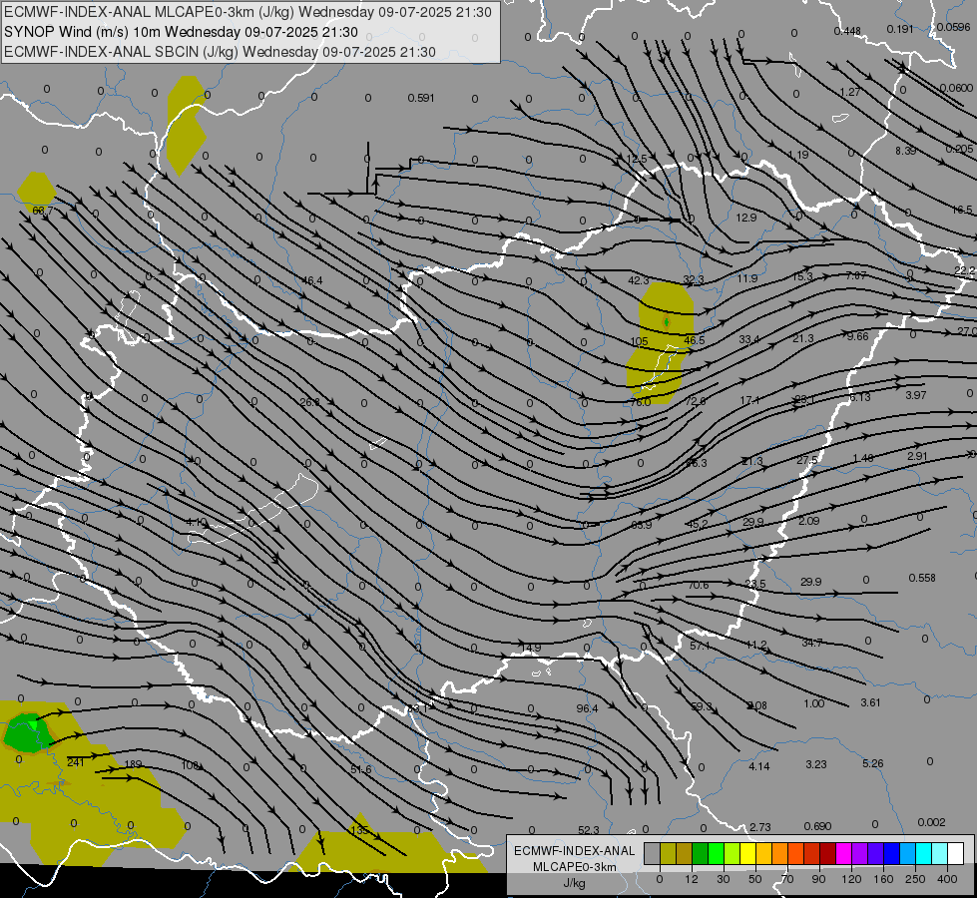The image size is (977, 898).
Task: Select the magenta legend swatch
Action: pyautogui.click(x=843, y=854)
